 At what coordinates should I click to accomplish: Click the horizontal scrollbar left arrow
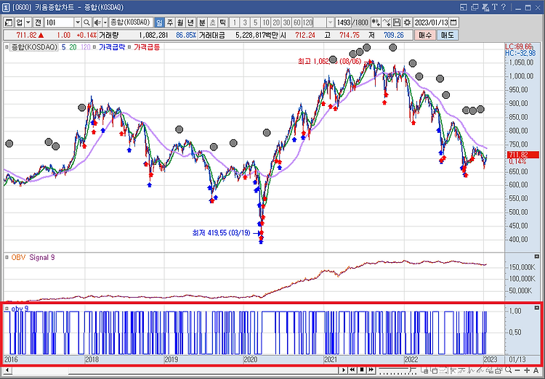[x=7, y=370]
